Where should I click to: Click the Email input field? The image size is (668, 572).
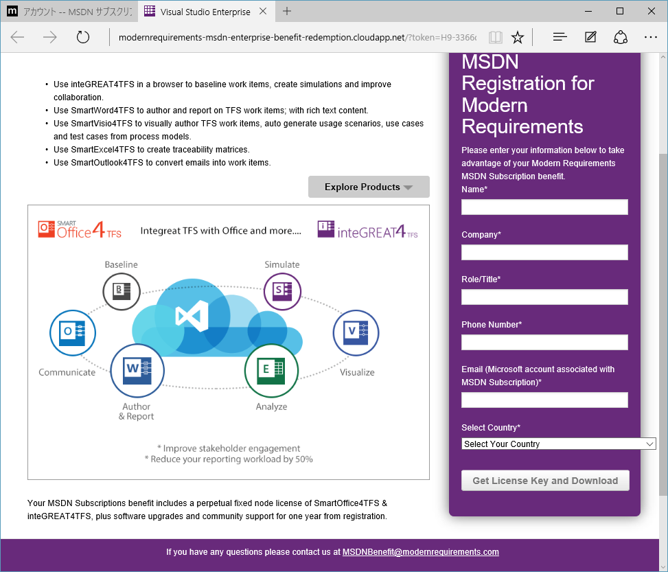tap(544, 400)
